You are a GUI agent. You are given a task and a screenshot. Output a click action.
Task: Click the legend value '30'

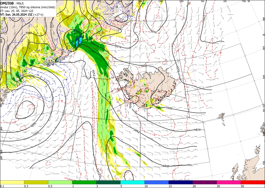218,186
